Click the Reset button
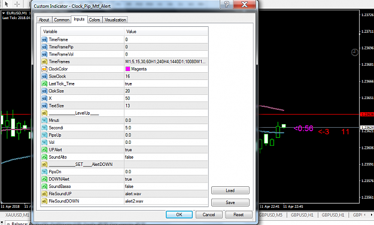The height and width of the screenshot is (225, 374). pyautogui.click(x=239, y=214)
